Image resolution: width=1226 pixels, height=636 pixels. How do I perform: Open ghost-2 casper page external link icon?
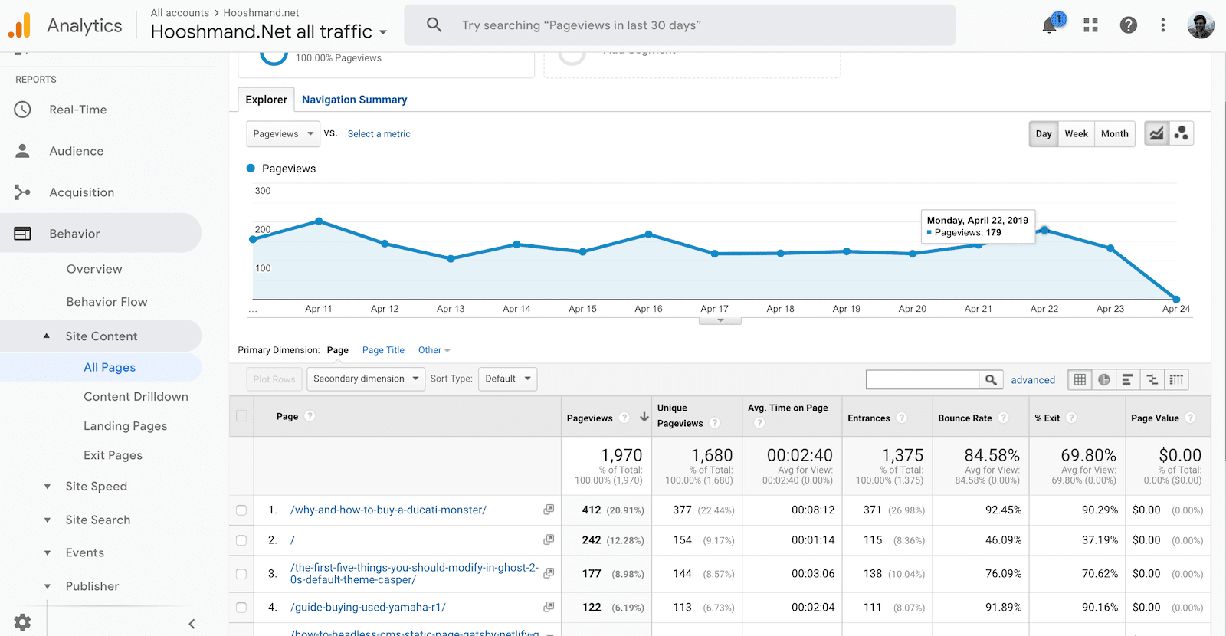[x=549, y=573]
